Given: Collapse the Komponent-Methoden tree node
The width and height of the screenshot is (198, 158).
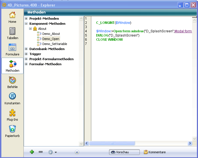Looking at the screenshot, I should tap(26, 24).
